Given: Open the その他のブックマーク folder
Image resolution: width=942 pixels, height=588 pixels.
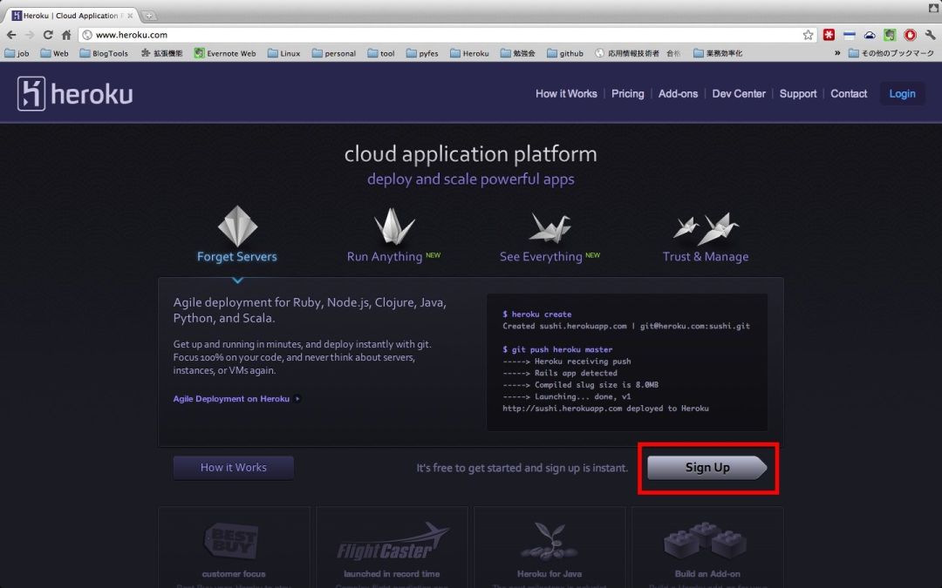Looking at the screenshot, I should (x=891, y=53).
